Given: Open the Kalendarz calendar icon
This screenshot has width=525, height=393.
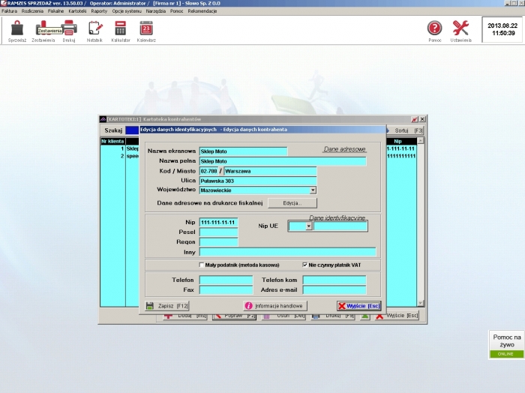Looking at the screenshot, I should [146, 31].
